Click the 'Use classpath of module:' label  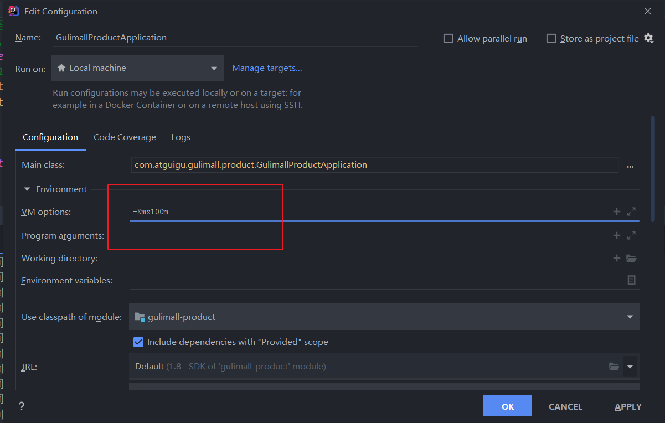point(72,317)
